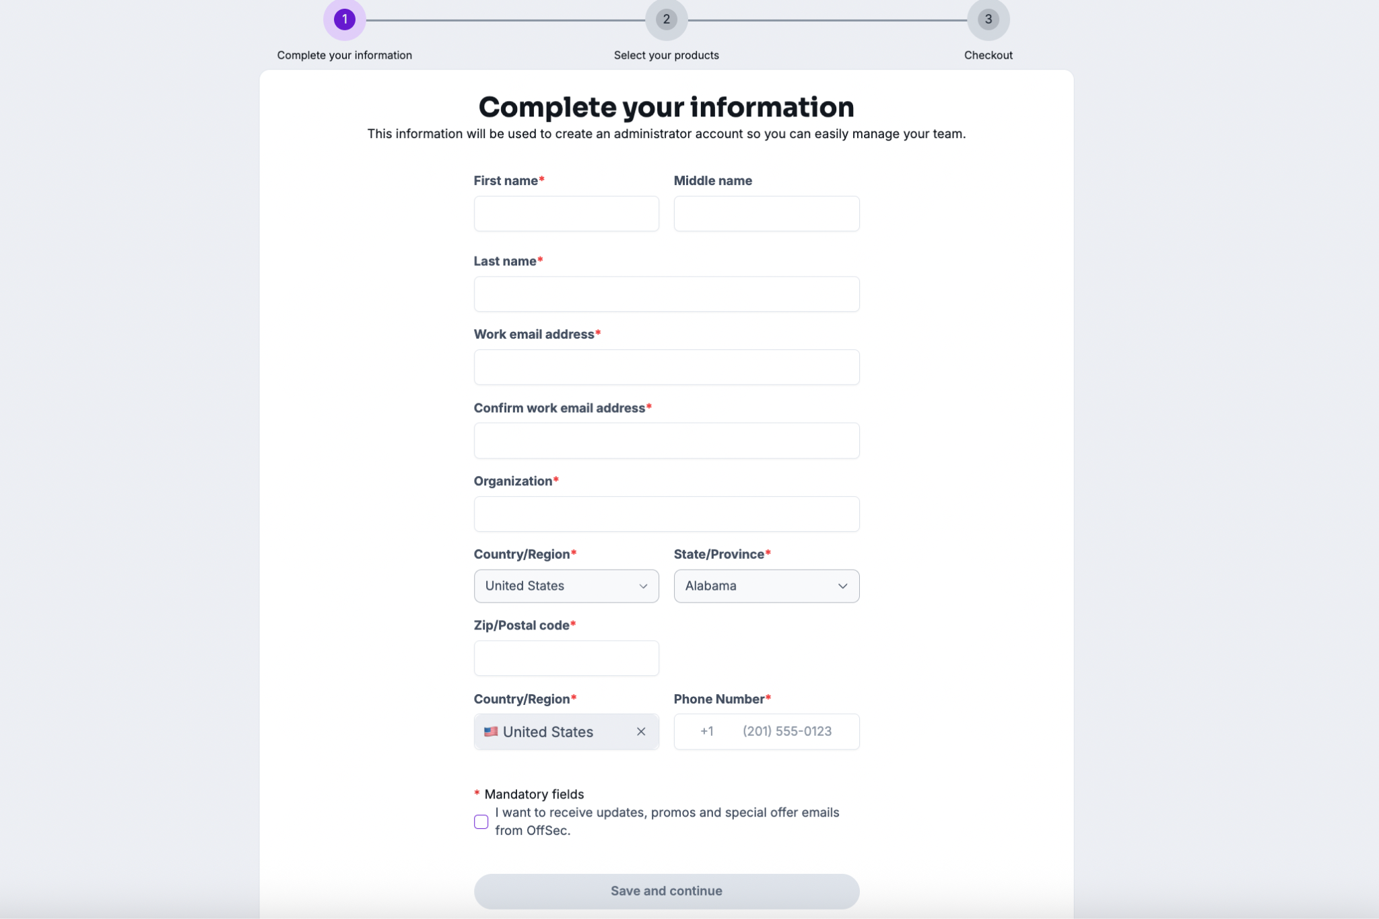Click into the Last name field
Image resolution: width=1379 pixels, height=919 pixels.
click(x=667, y=294)
